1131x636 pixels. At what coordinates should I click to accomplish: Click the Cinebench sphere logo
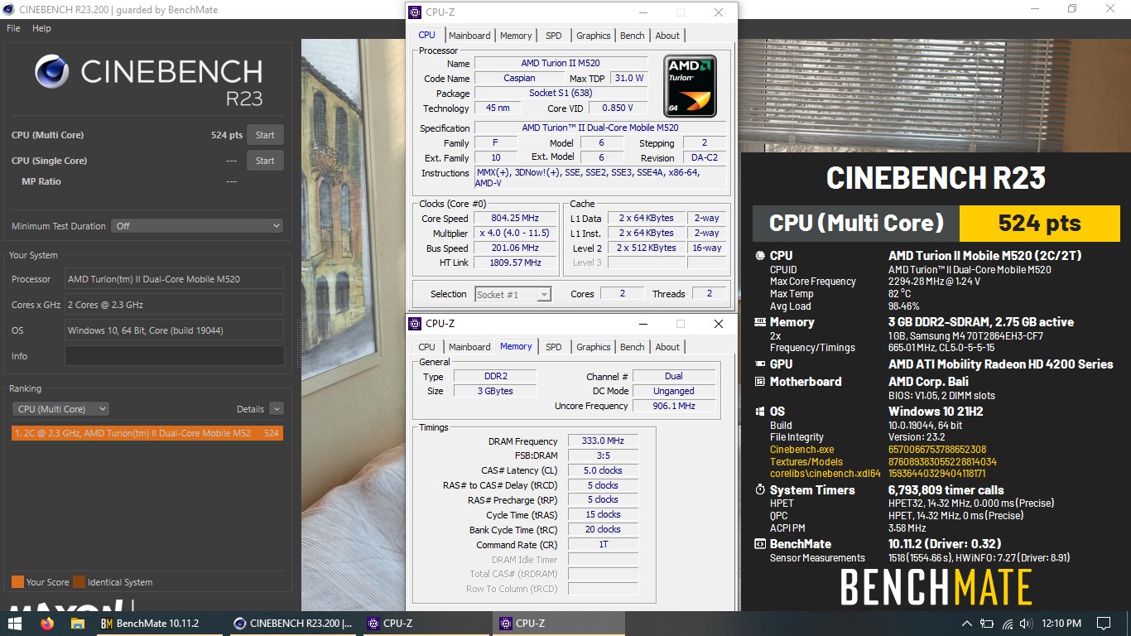52,73
